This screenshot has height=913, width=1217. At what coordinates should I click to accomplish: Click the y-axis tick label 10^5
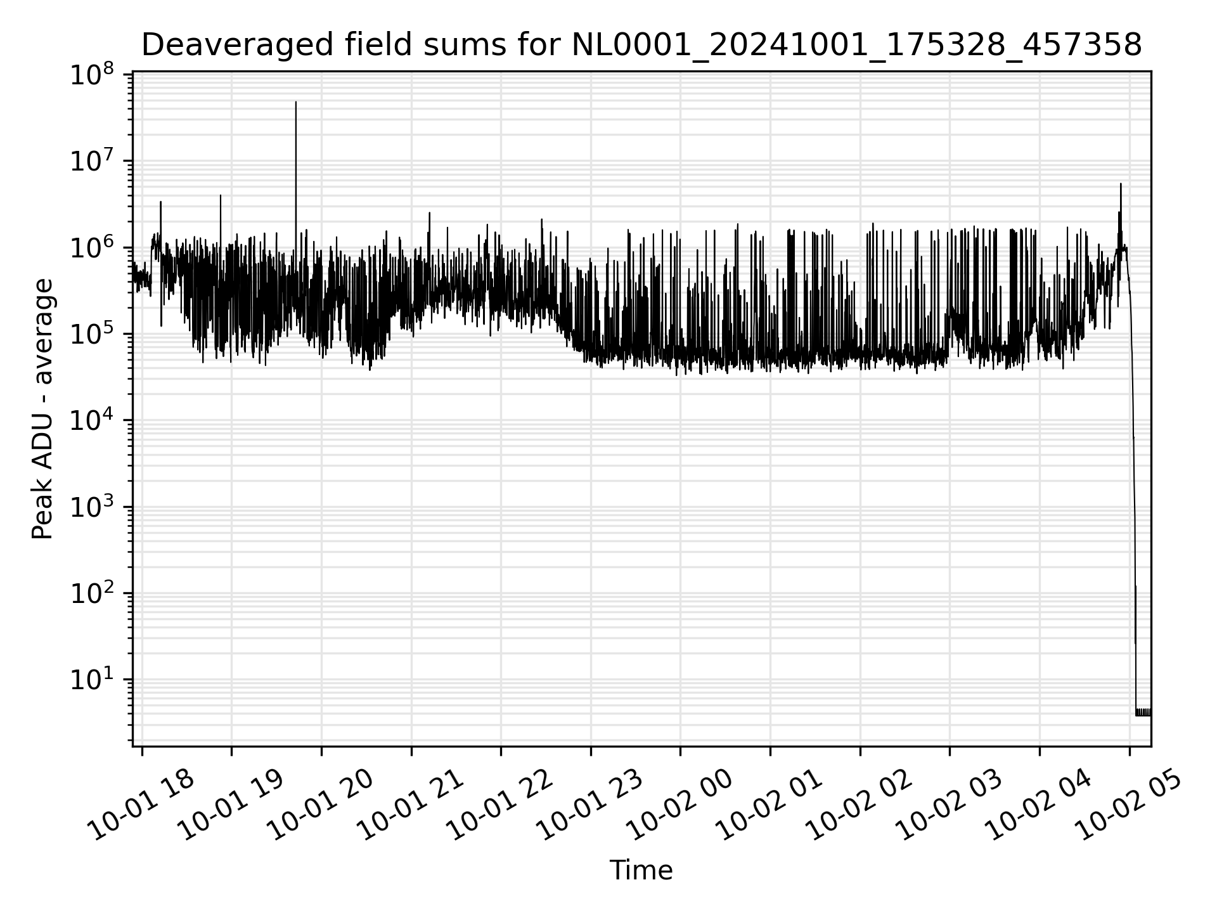[91, 335]
